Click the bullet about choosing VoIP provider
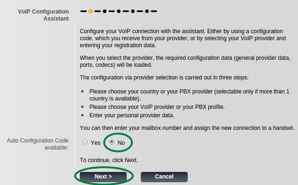This screenshot has width=298, height=185. [x=157, y=107]
